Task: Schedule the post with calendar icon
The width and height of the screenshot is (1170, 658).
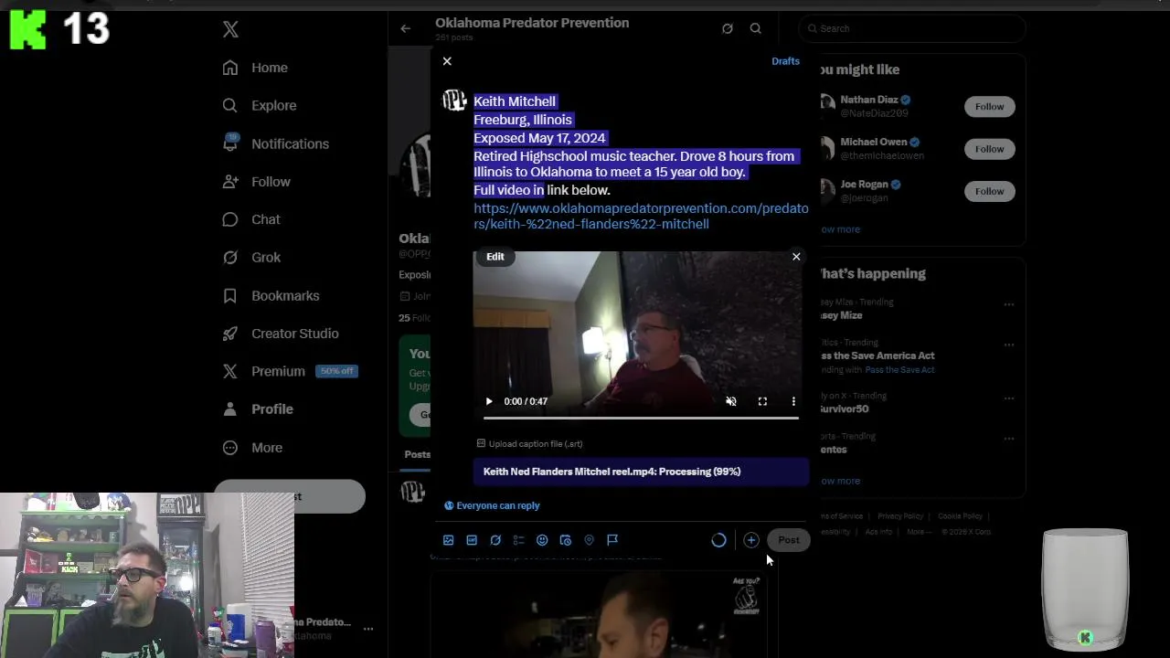Action: coord(566,540)
